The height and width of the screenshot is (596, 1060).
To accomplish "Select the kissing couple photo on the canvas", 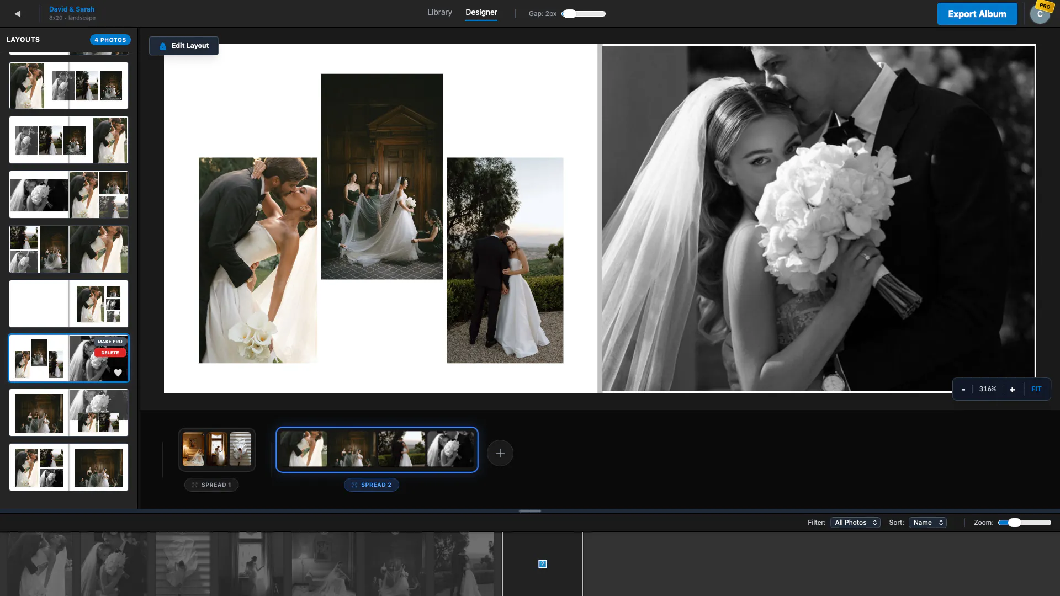I will click(258, 260).
